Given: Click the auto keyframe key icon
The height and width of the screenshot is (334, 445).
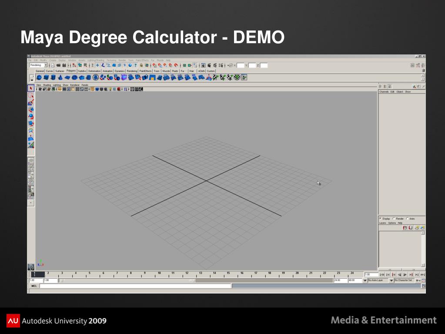Looking at the screenshot, I should (418, 280).
